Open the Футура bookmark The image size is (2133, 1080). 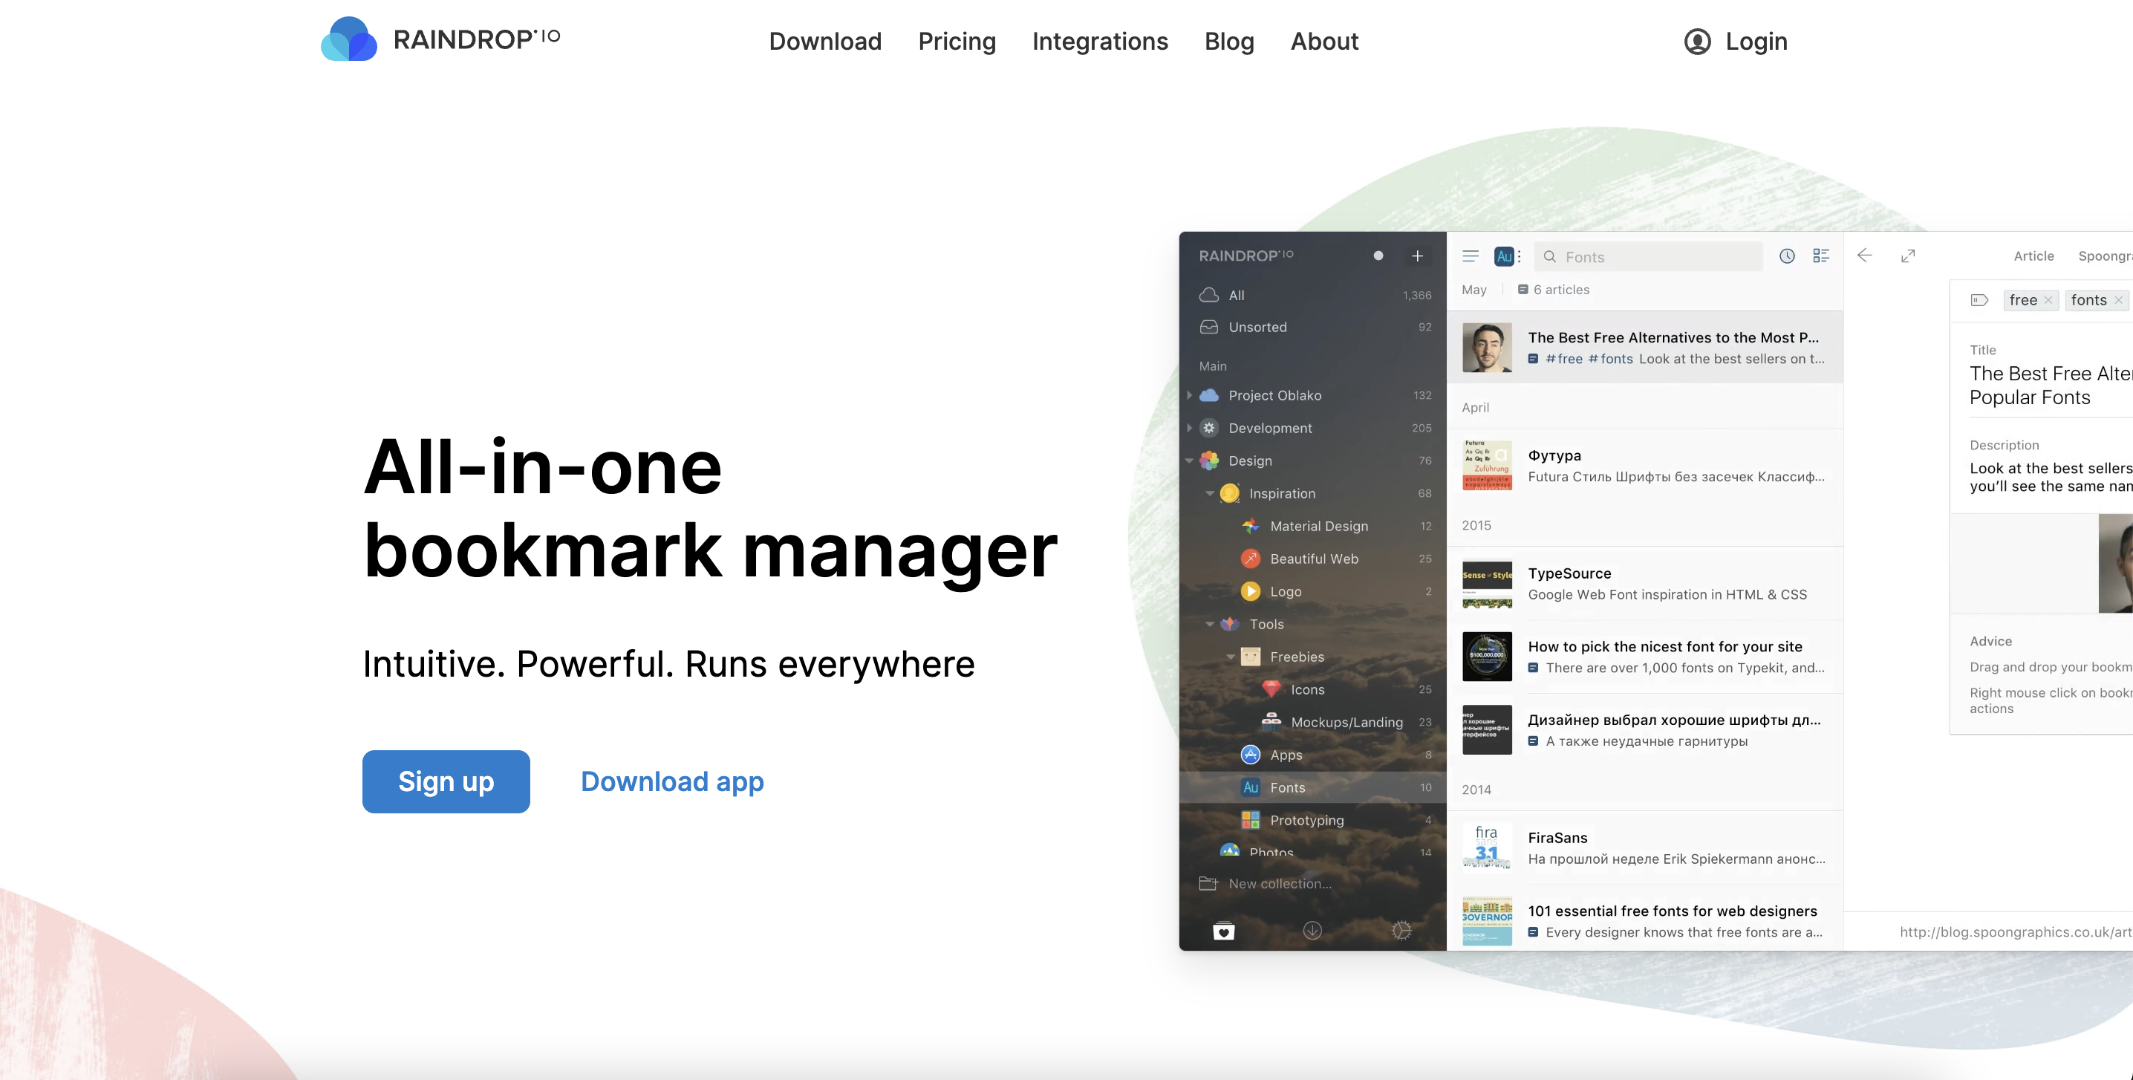click(x=1644, y=466)
